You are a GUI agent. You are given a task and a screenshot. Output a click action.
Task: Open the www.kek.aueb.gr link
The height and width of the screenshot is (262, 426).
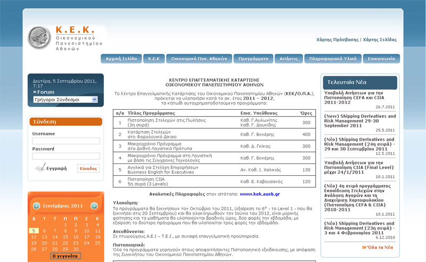[259, 194]
